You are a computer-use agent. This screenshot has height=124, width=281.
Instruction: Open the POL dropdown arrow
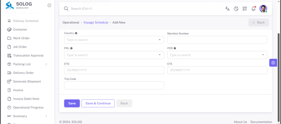point(160,55)
